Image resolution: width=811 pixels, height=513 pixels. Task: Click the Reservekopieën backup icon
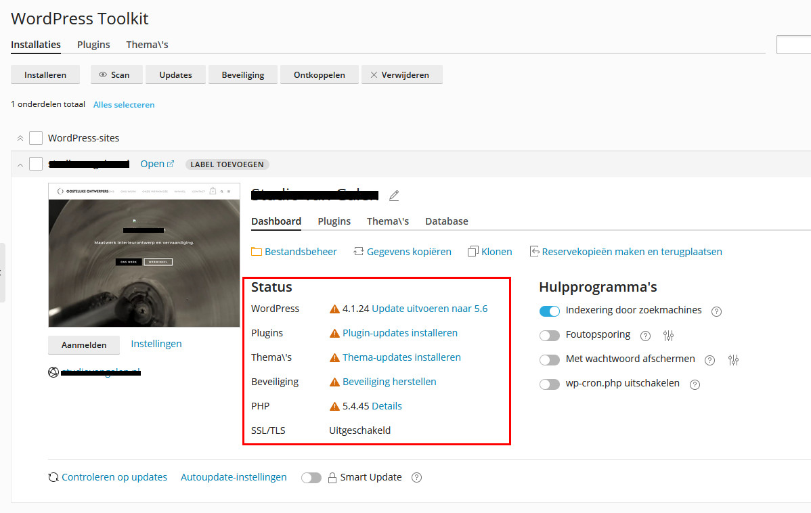534,251
